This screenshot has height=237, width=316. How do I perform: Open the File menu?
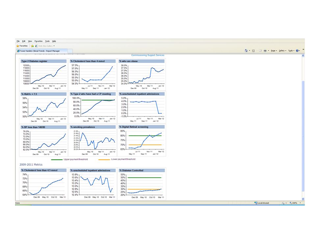click(x=18, y=41)
